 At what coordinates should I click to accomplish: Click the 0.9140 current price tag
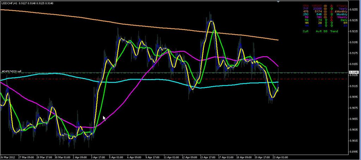tap(355, 72)
